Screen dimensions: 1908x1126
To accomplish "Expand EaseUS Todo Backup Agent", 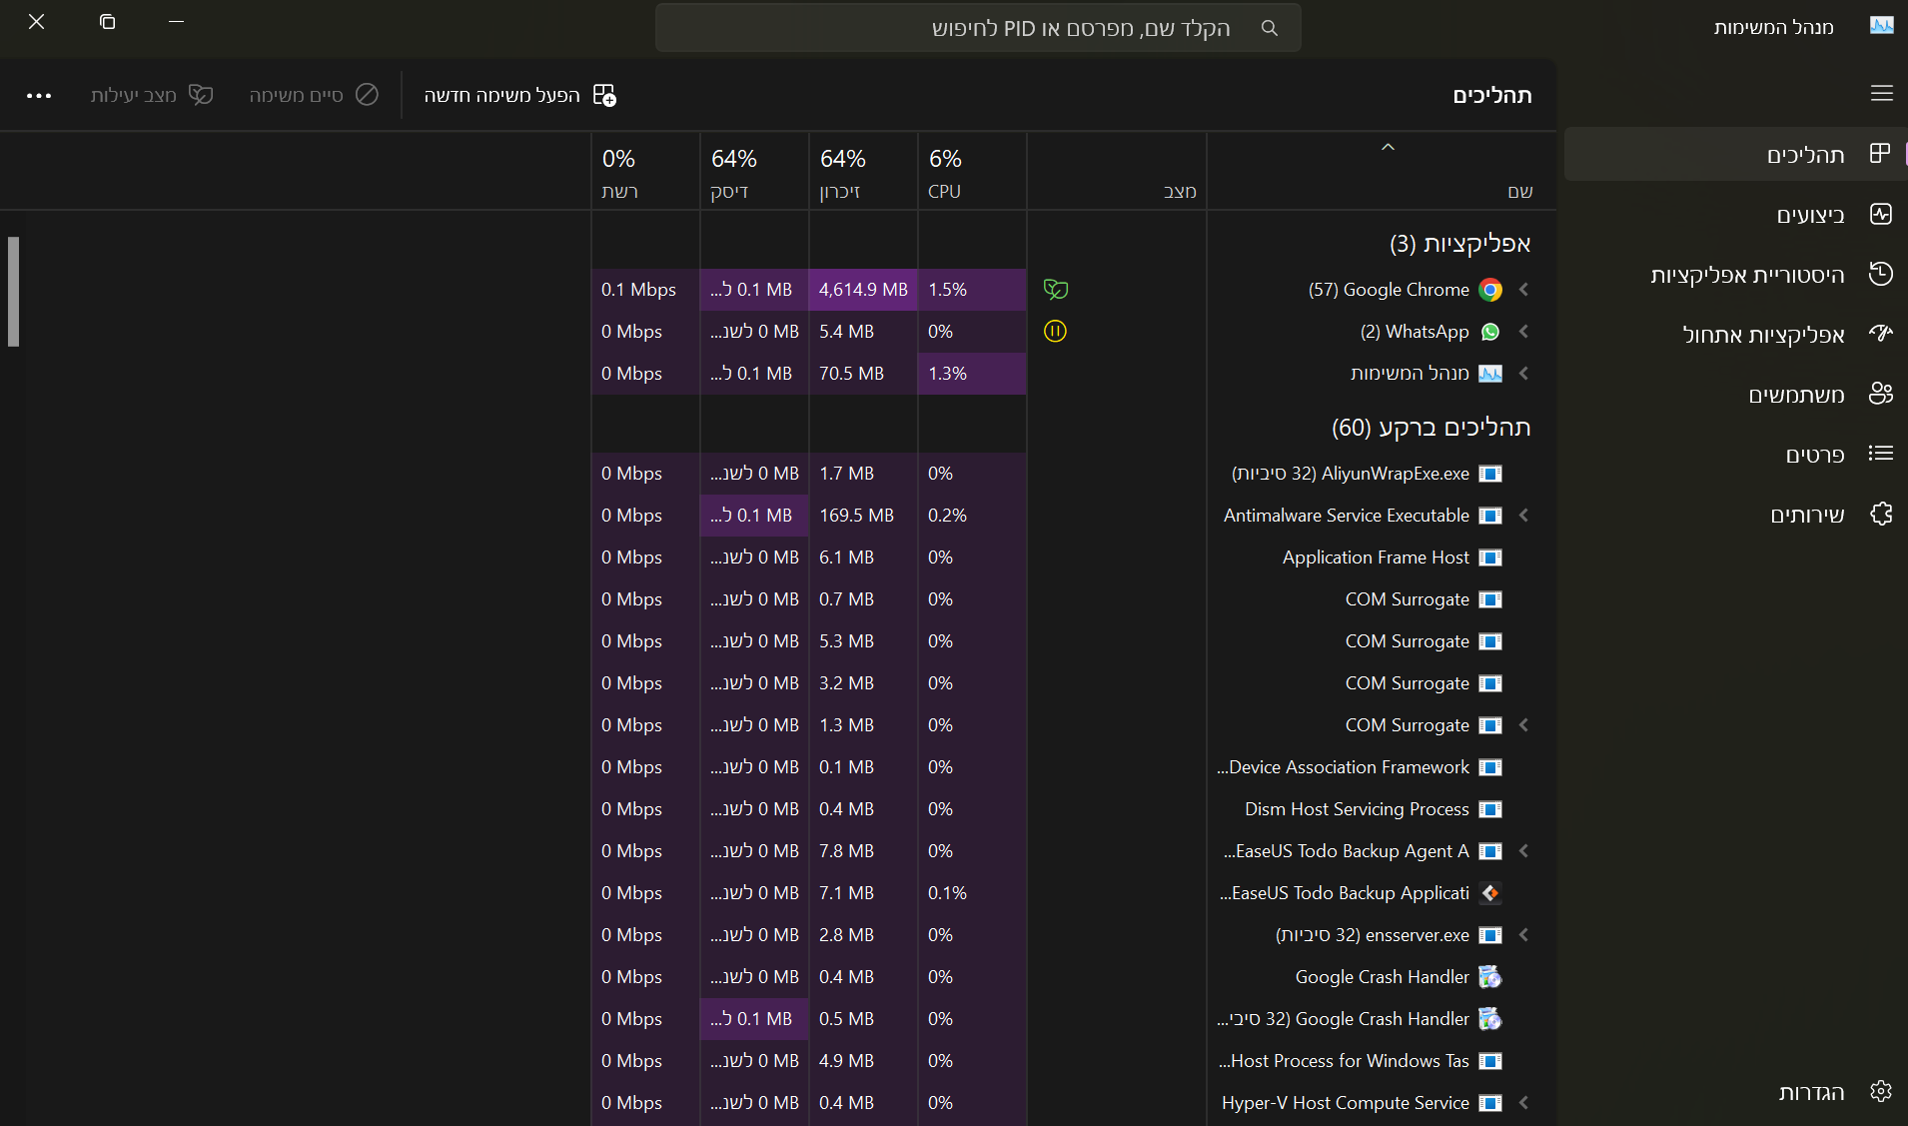I will (1523, 851).
